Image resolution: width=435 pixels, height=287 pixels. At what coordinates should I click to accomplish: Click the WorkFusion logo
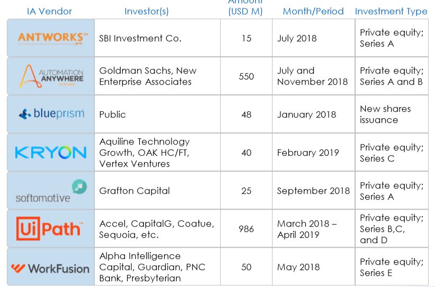pos(50,268)
